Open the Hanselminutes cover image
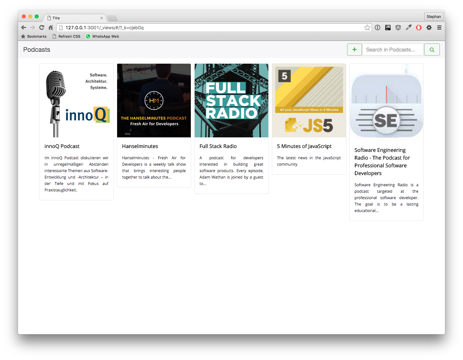 [154, 100]
